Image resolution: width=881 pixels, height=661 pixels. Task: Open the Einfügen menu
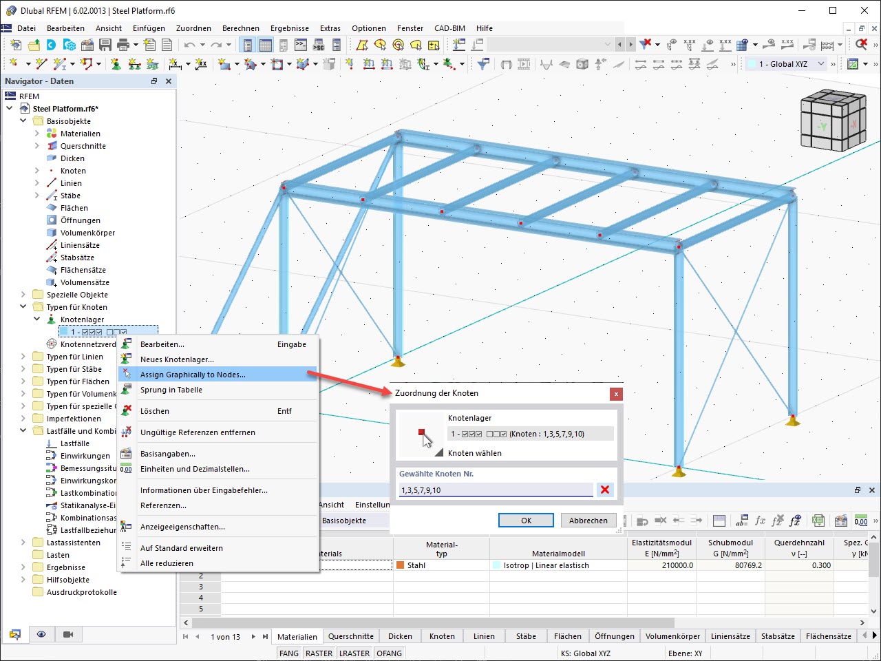[x=149, y=28]
